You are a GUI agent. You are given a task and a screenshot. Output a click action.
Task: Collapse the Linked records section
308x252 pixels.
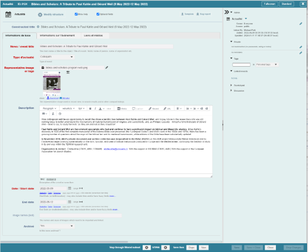pos(231,71)
